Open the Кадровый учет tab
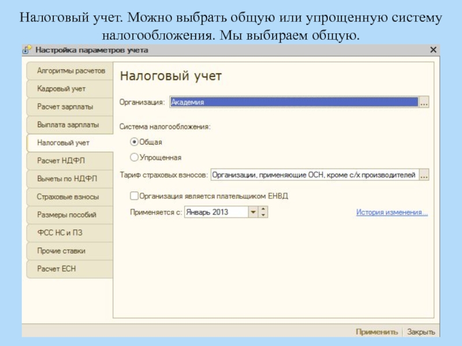Viewport: 462px width, 346px height. [61, 89]
